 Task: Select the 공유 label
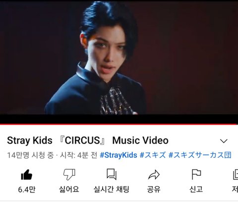click(154, 189)
